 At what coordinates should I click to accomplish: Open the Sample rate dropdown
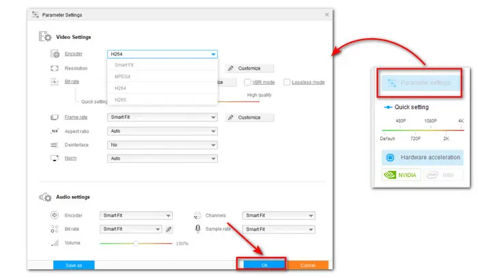pos(279,230)
